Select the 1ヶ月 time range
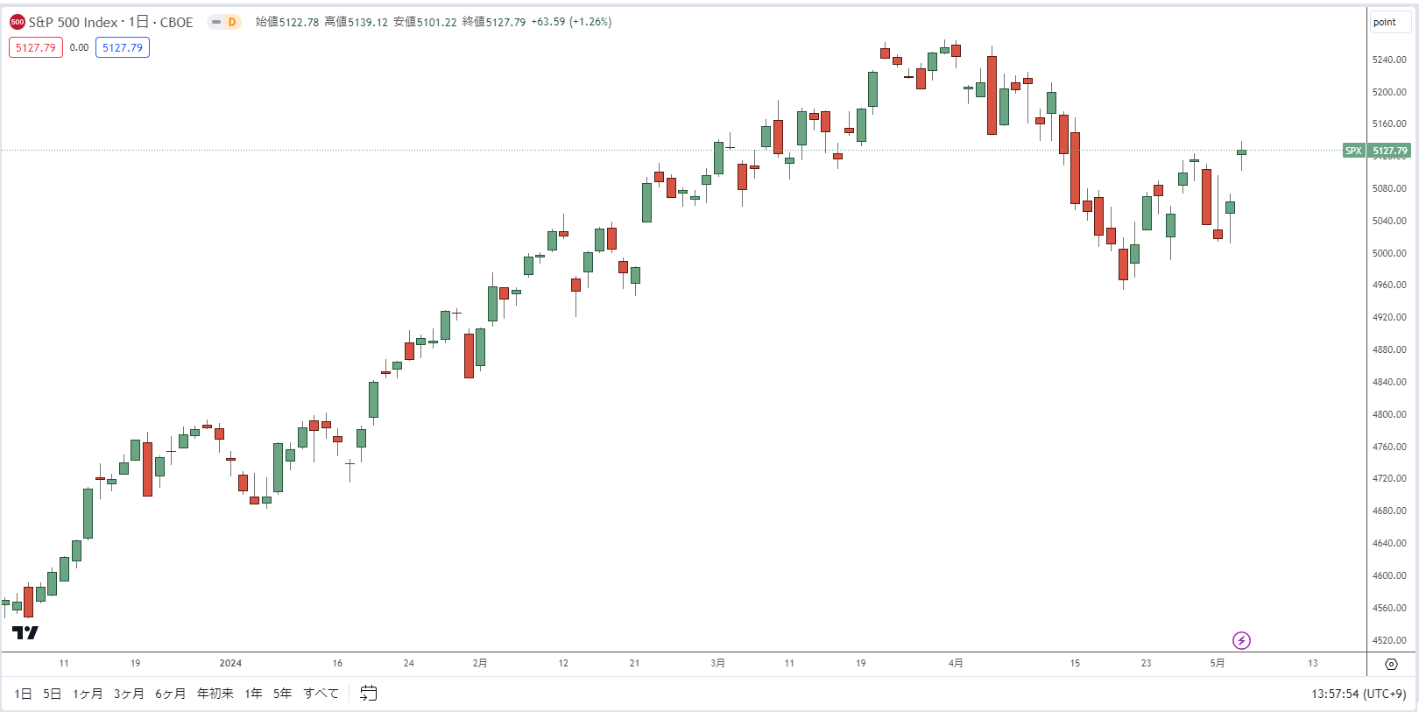Screen dimensions: 1419x712 tap(88, 694)
